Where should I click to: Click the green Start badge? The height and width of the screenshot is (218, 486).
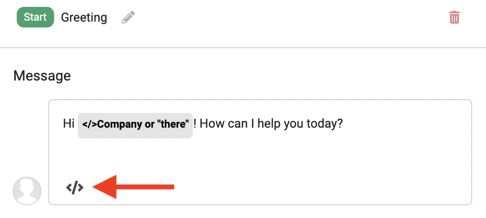[x=35, y=17]
